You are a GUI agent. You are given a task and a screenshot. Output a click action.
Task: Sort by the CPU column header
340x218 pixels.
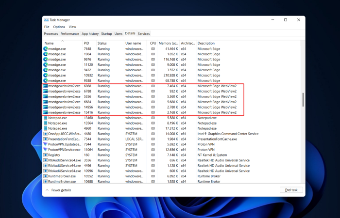pos(152,43)
